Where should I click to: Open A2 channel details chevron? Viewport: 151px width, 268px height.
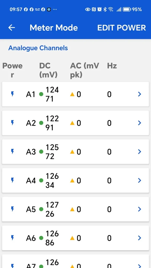click(139, 123)
